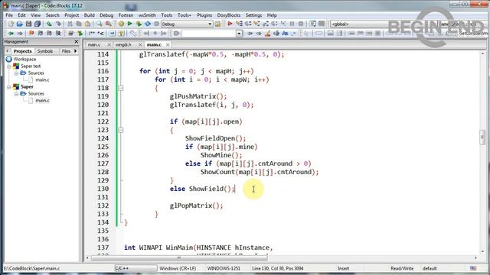Viewport: 490px width, 275px height.
Task: Start debugging with red arrow icon
Action: 230,24
